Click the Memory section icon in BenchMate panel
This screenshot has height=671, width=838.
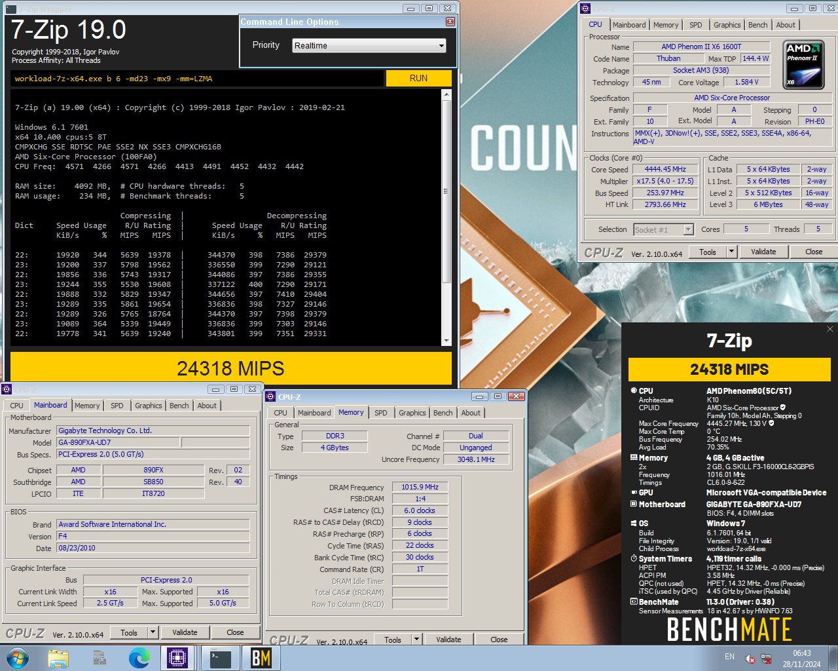coord(633,457)
